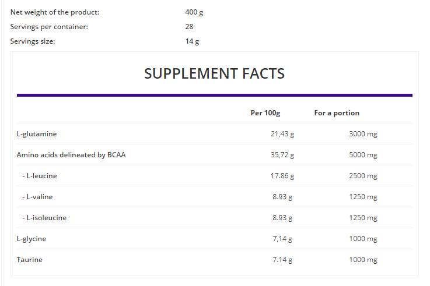This screenshot has height=286, width=430.
Task: Select the Servings per container label
Action: (x=49, y=27)
